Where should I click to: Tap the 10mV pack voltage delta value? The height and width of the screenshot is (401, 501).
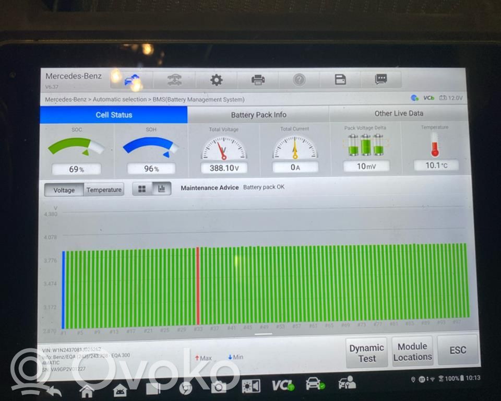pyautogui.click(x=366, y=166)
